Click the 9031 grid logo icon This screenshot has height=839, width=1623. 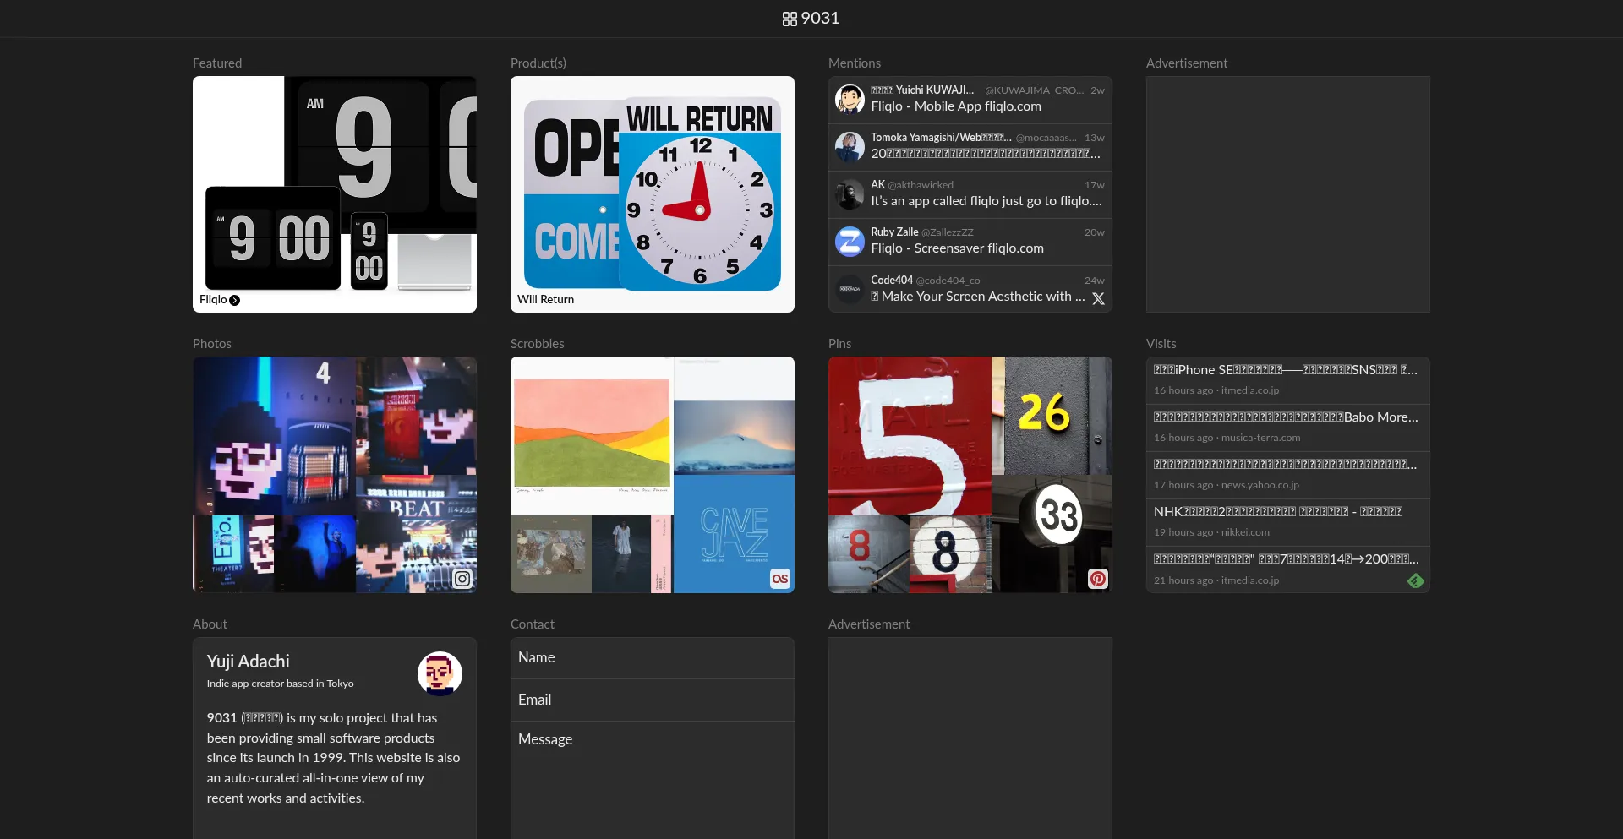[790, 19]
